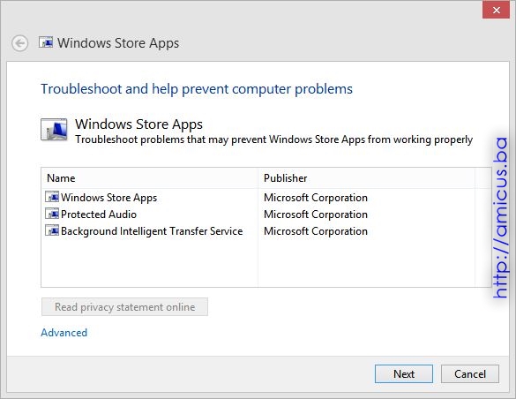Click the icon beside Windows Store Apps row
Screen dimensions: 516x399
[x=52, y=197]
